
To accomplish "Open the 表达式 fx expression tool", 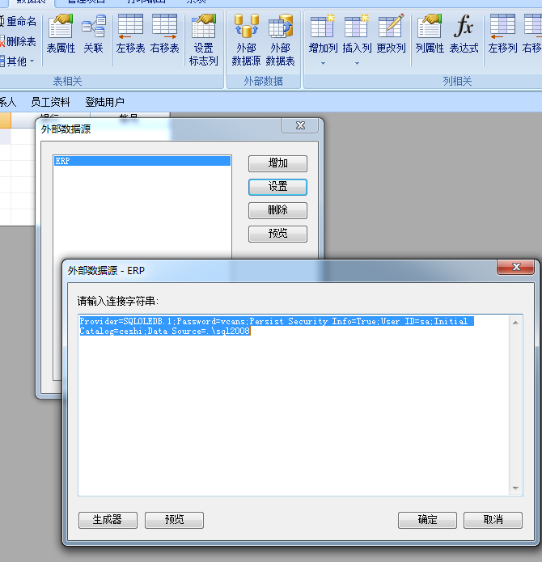I will coord(464,34).
